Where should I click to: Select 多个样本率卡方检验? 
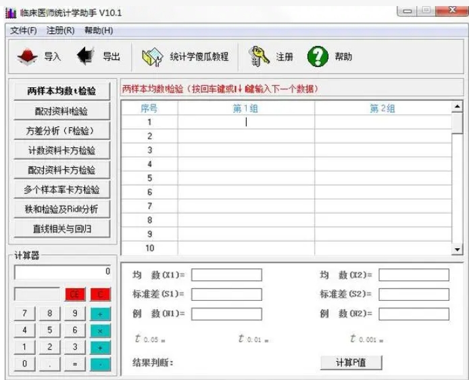point(61,189)
